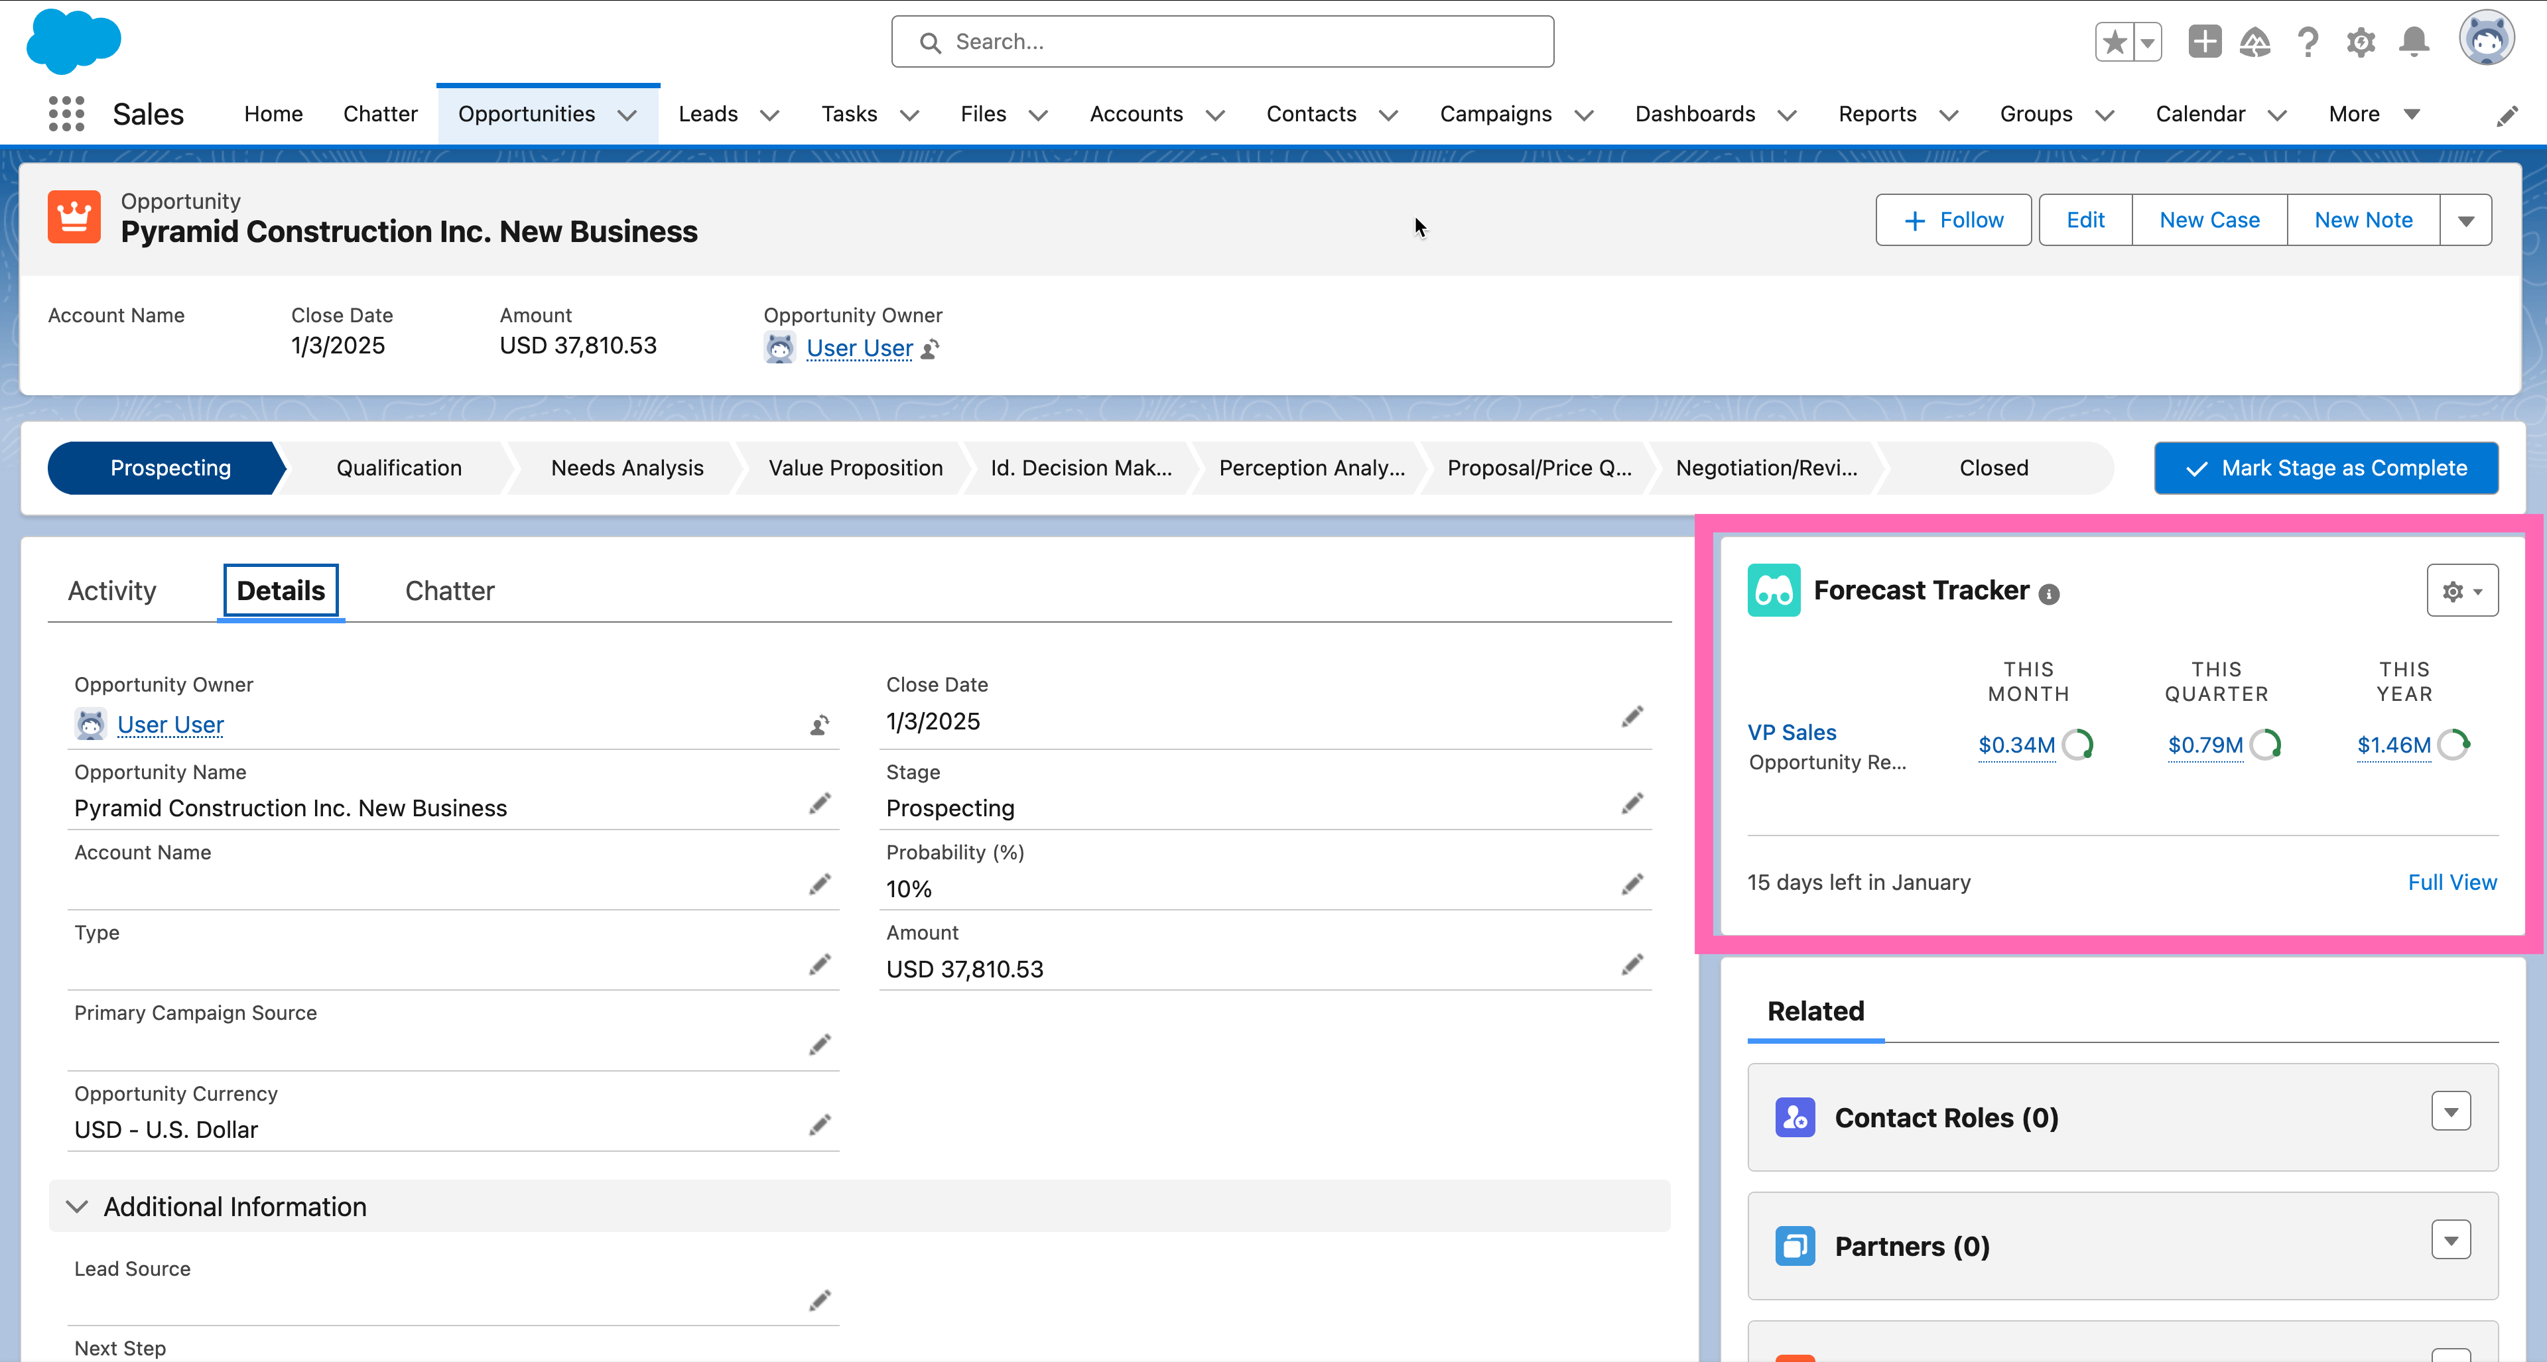Open Contact Roles actions dropdown
This screenshot has width=2547, height=1362.
coord(2451,1112)
